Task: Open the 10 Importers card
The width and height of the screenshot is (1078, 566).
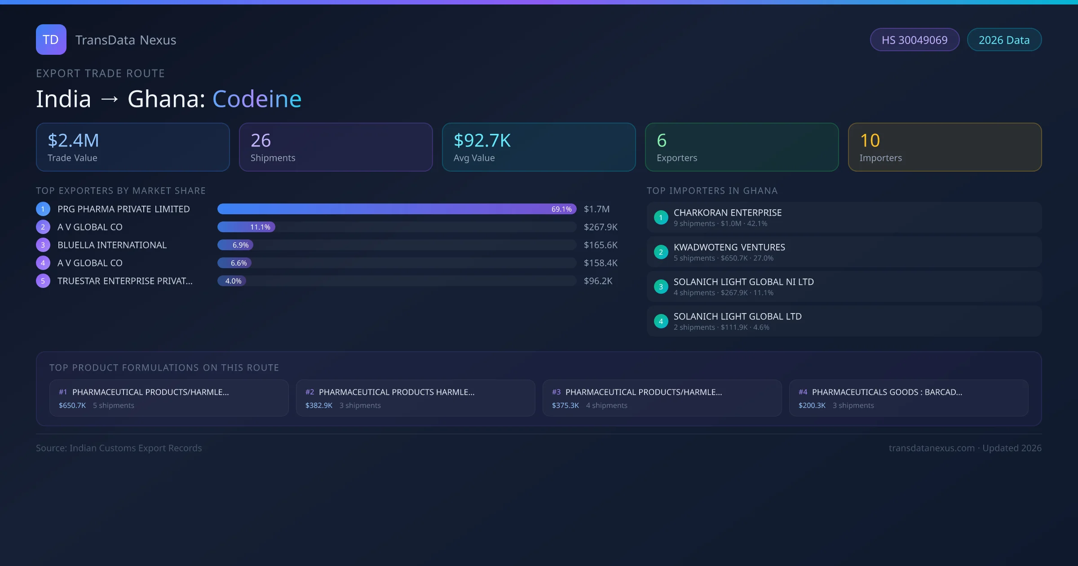Action: tap(945, 147)
